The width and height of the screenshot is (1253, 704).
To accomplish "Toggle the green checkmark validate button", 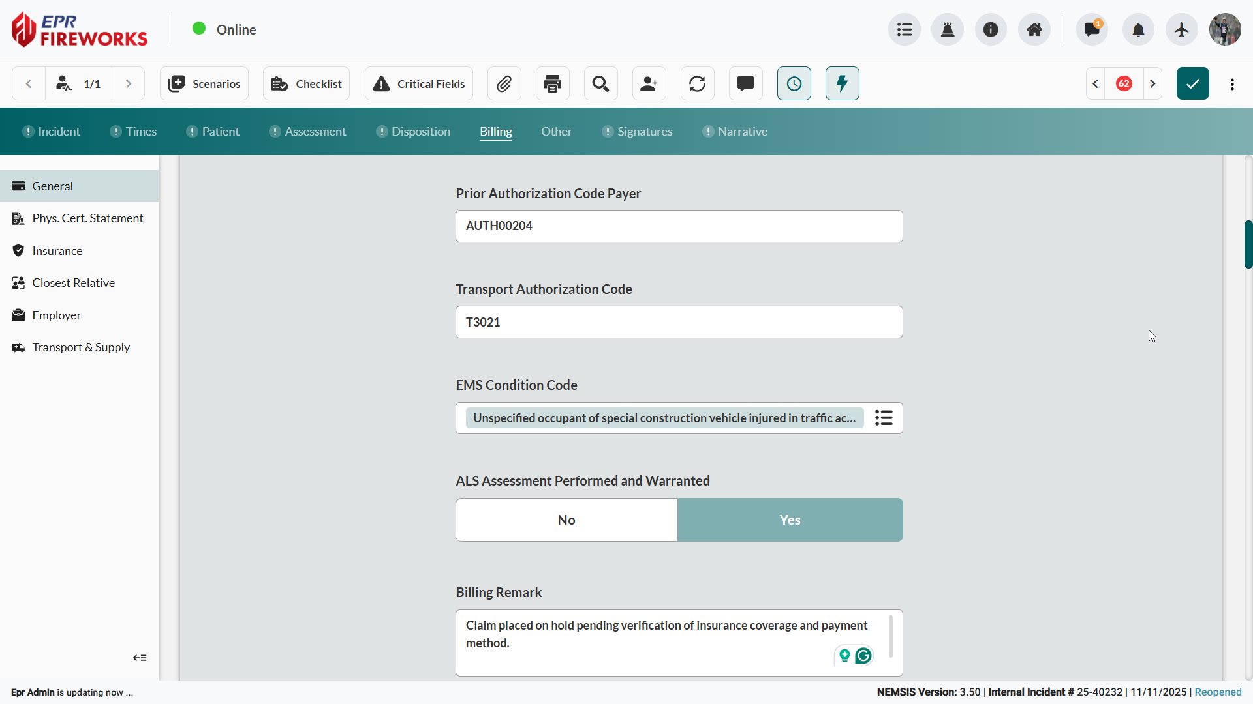I will pyautogui.click(x=1192, y=83).
